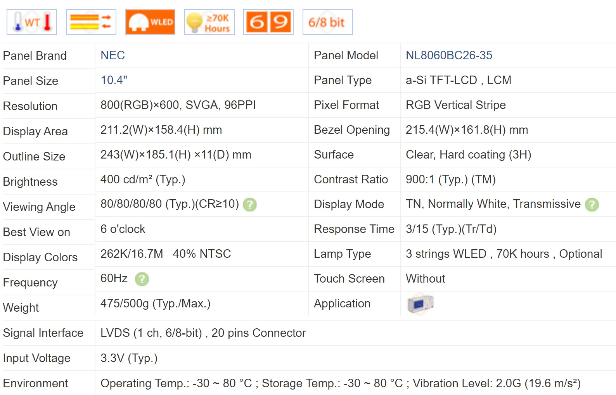Select the "a-Si TFT-LCD , LCM" panel type text
Viewport: 616px width, 395px height.
(459, 80)
